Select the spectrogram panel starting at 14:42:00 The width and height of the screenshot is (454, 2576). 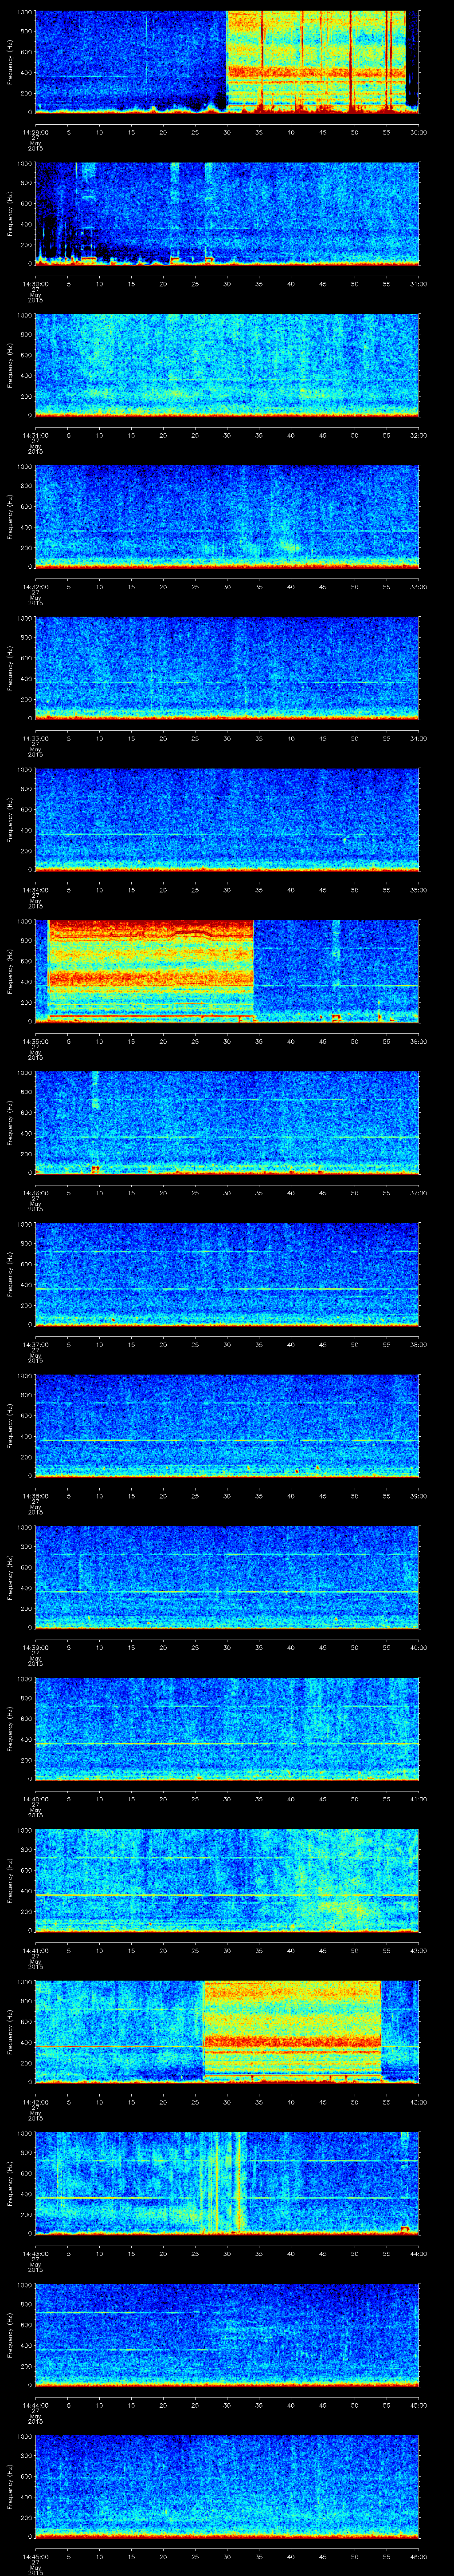pyautogui.click(x=227, y=2033)
